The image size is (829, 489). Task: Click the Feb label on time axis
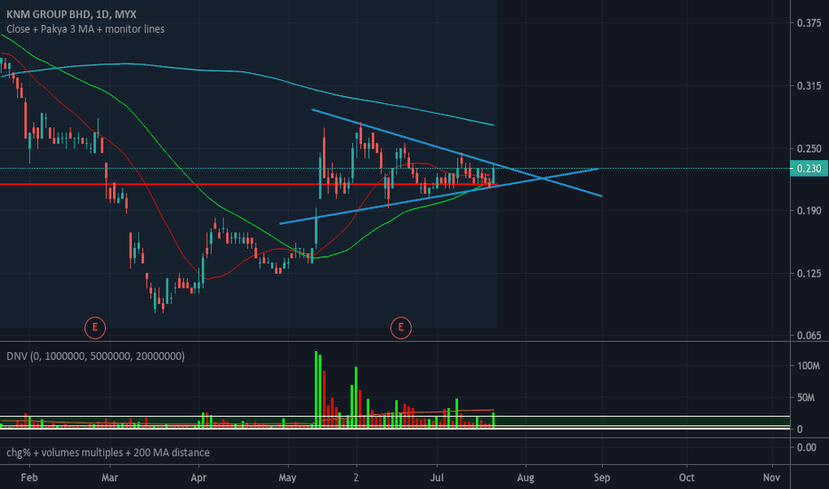[29, 477]
